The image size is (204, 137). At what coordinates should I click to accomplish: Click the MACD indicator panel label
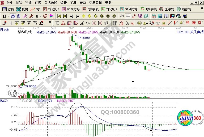(4, 101)
